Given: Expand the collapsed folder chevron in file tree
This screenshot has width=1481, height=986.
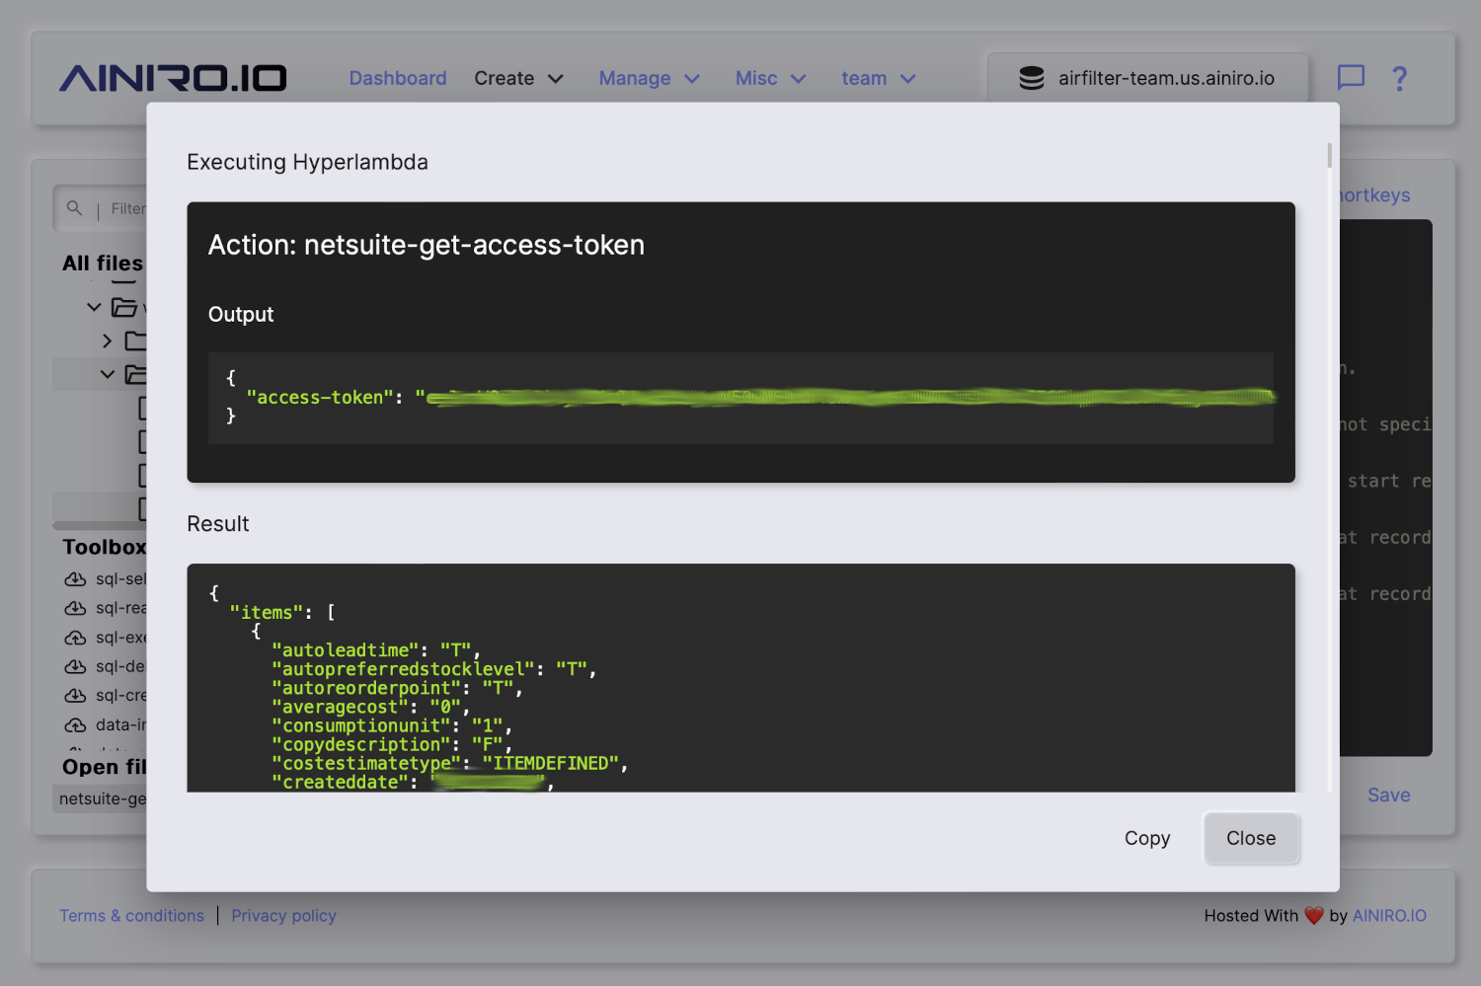Looking at the screenshot, I should [x=107, y=341].
